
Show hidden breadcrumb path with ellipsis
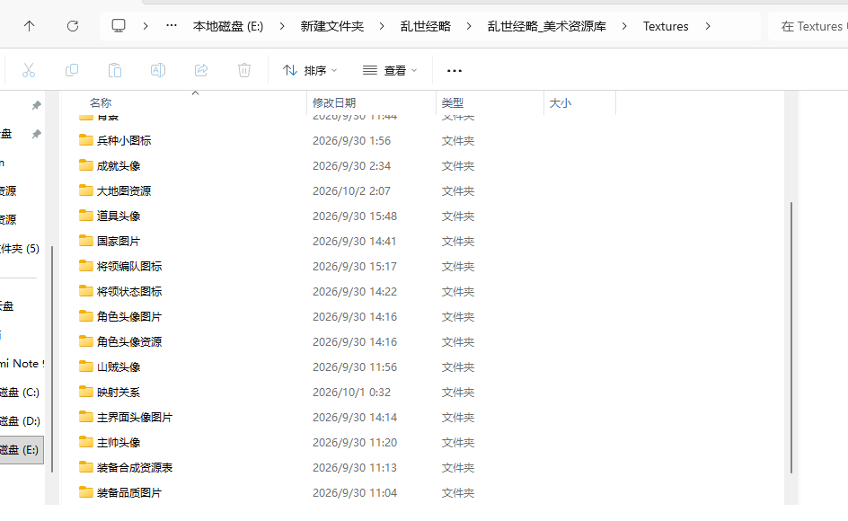[172, 25]
